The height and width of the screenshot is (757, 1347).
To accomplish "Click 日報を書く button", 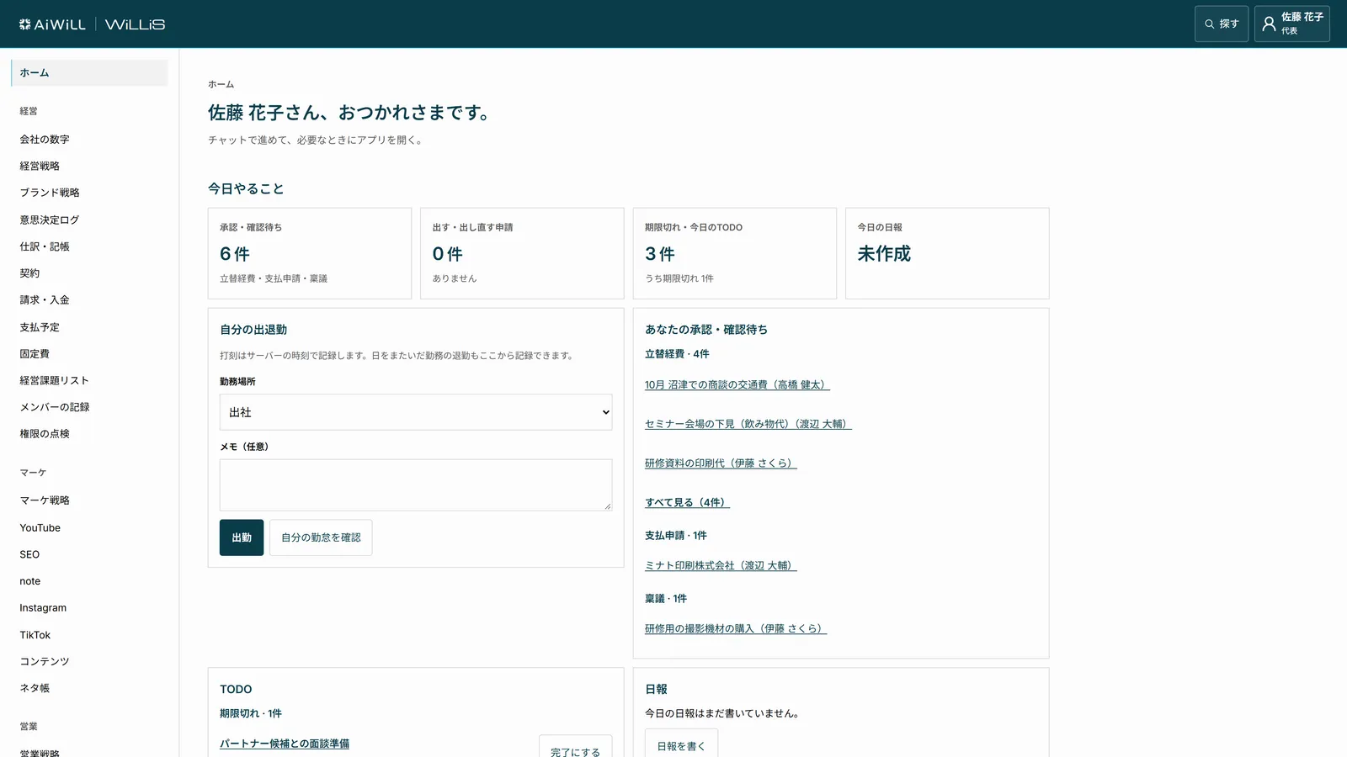I will click(681, 744).
